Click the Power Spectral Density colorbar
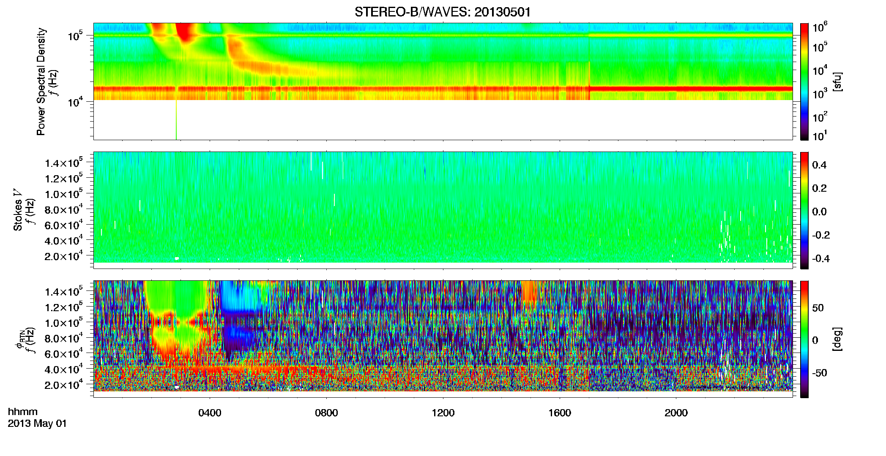886x456 pixels. [804, 81]
